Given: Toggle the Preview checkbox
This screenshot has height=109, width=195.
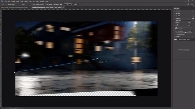Looking at the screenshot, I should 54,4.
